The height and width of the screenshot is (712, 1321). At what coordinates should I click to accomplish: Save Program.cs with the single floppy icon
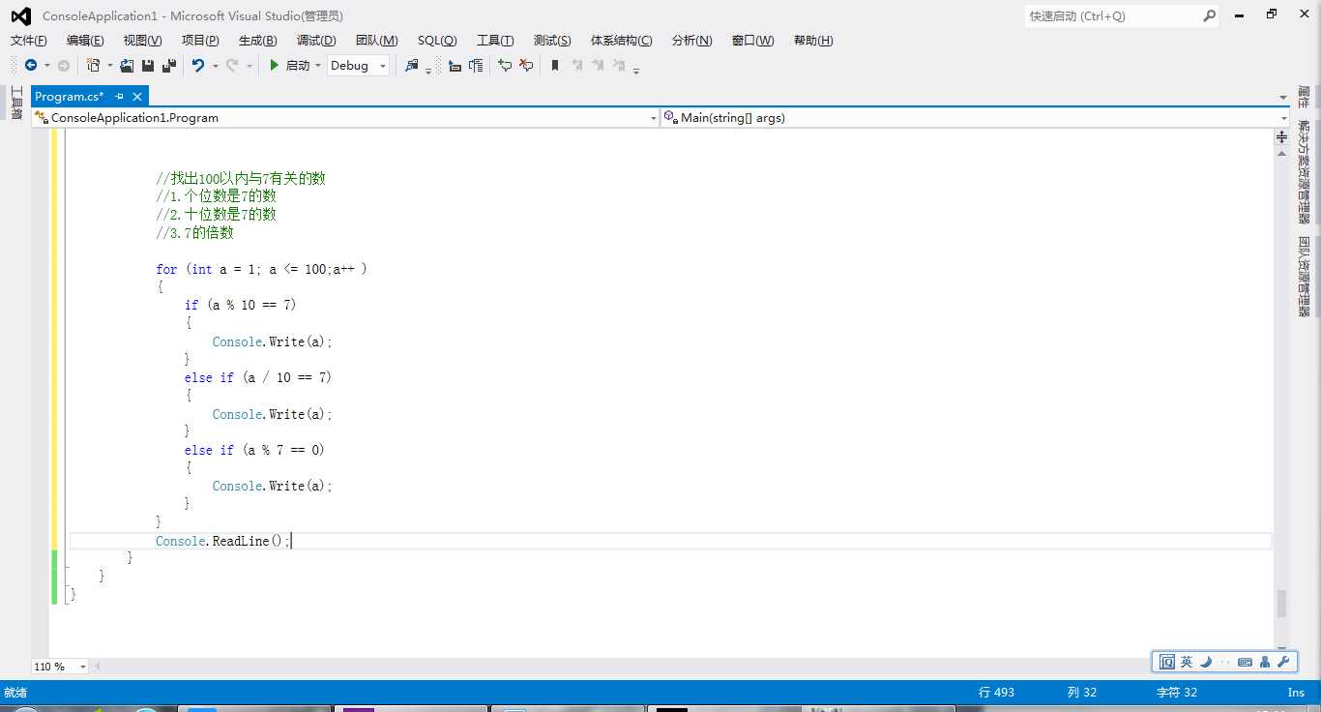[x=148, y=66]
